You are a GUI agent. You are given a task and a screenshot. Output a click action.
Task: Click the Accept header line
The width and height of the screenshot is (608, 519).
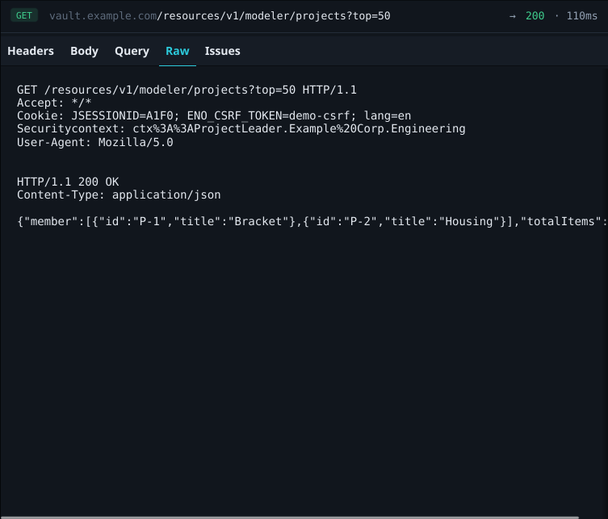point(54,103)
